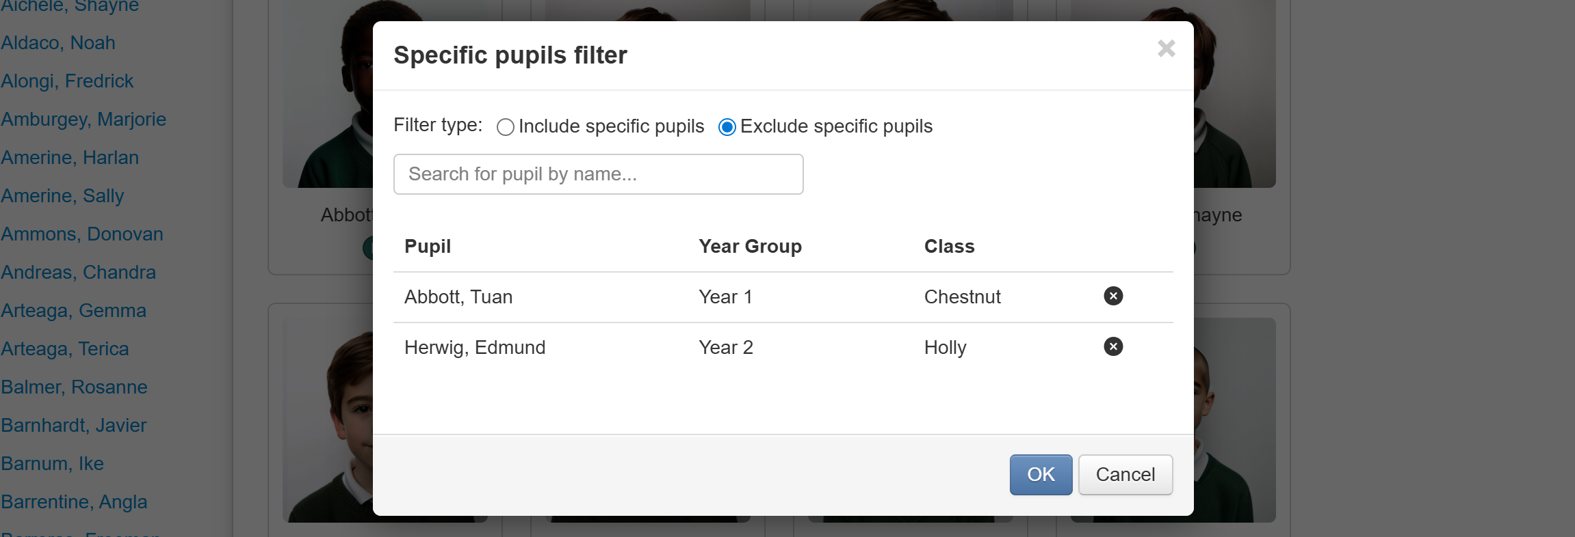Select Exclude specific pupils radio button
The image size is (1575, 537).
[x=727, y=127]
